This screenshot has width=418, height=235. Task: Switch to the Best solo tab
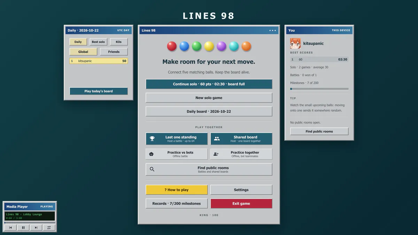click(x=98, y=42)
